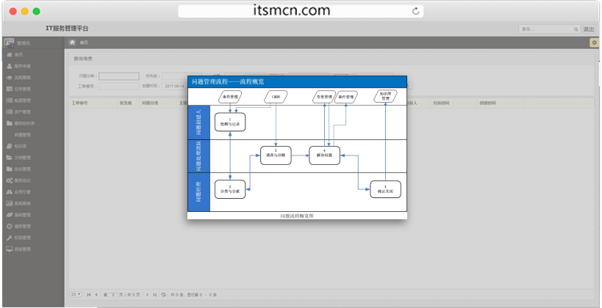The width and height of the screenshot is (602, 308).
Task: Click the house icon on the 首页 tab
Action: point(72,43)
